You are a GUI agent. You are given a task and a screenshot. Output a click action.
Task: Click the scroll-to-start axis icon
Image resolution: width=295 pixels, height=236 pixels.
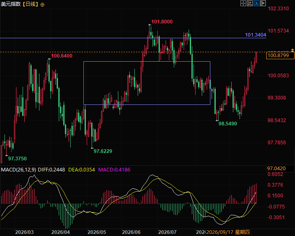coord(250,3)
